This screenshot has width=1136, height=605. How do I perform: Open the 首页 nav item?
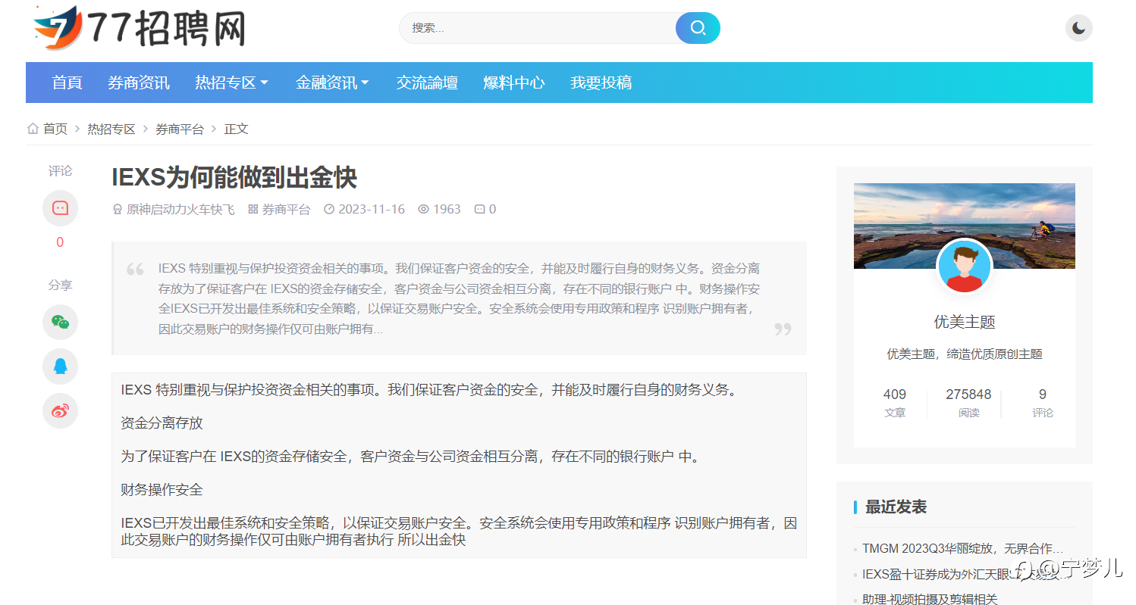(67, 83)
